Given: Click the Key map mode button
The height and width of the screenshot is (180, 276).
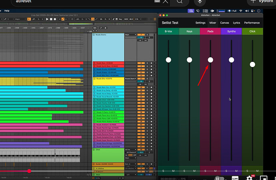Looking at the screenshot, I should (120, 19).
